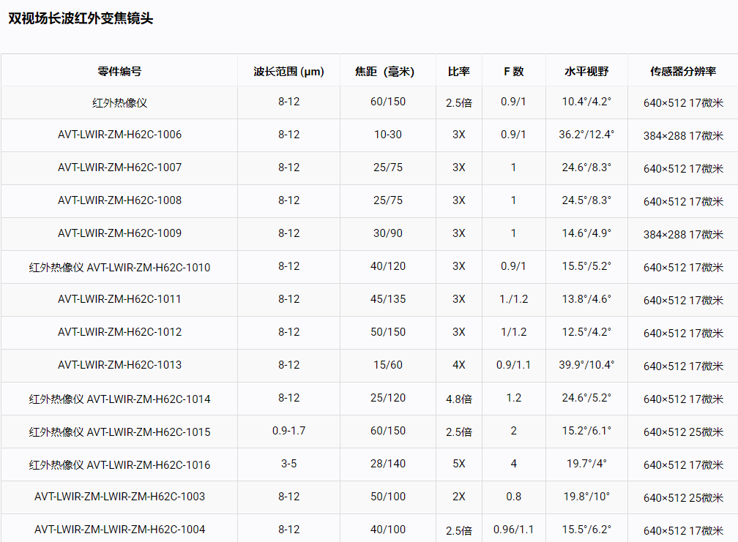Click ratio value 4.8倍
Screen dimensions: 738x542
pos(459,399)
